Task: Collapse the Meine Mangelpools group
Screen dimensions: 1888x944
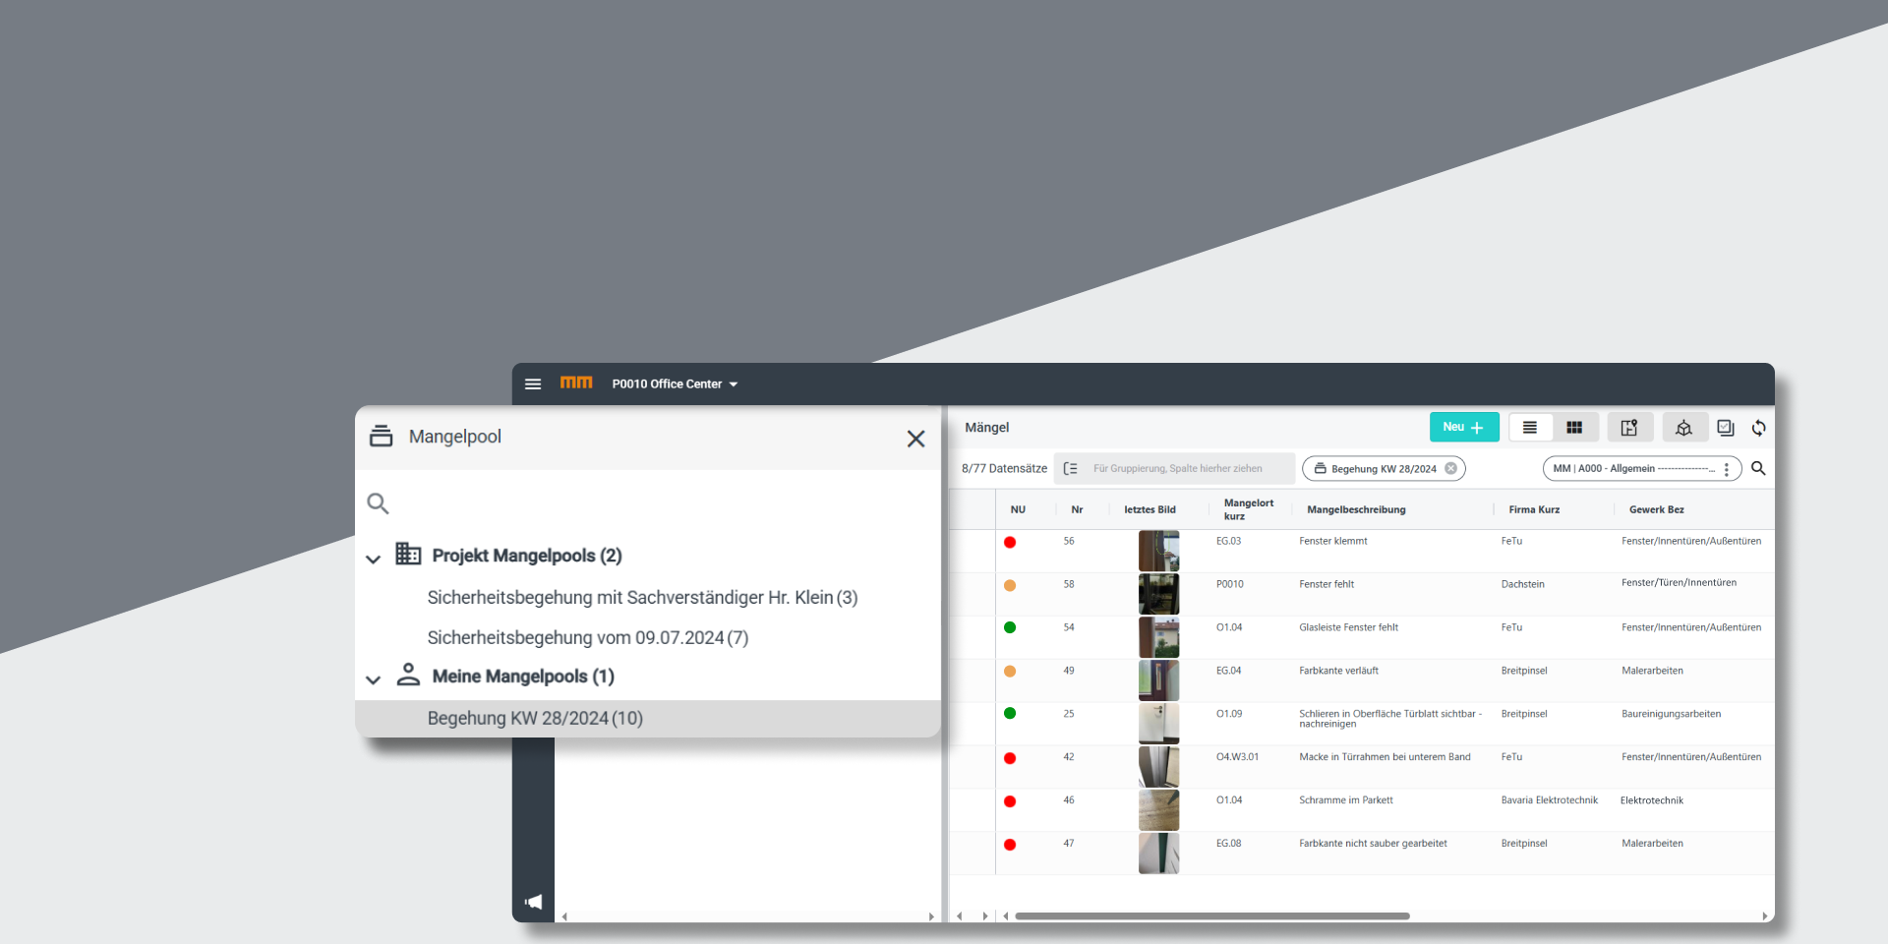Action: coord(374,679)
